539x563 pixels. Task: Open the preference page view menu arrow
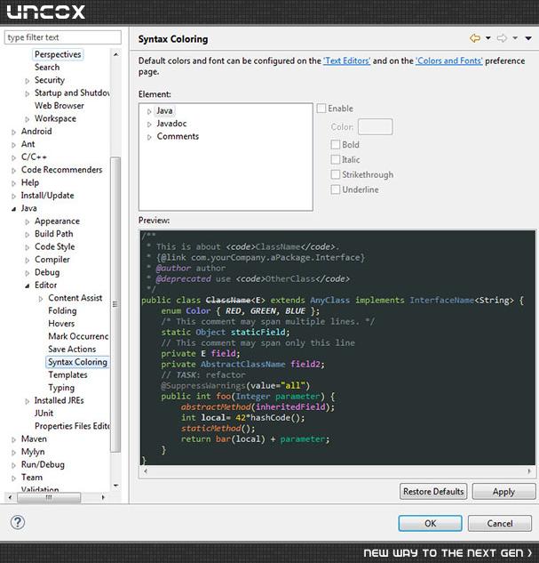528,38
